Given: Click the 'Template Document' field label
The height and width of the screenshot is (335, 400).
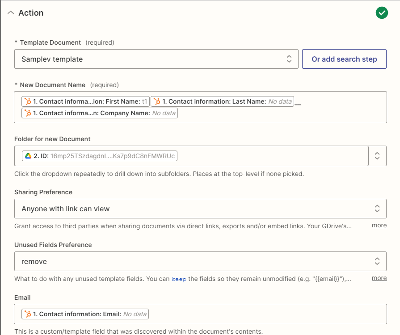Looking at the screenshot, I should (50, 42).
